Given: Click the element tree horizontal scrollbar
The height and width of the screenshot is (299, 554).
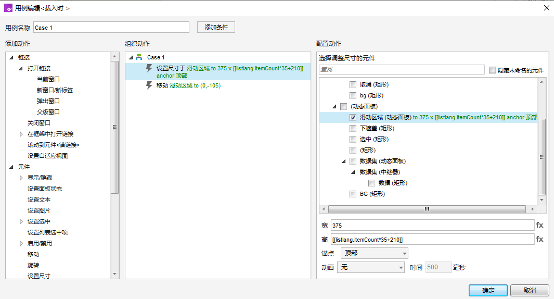Looking at the screenshot, I should click(x=427, y=209).
